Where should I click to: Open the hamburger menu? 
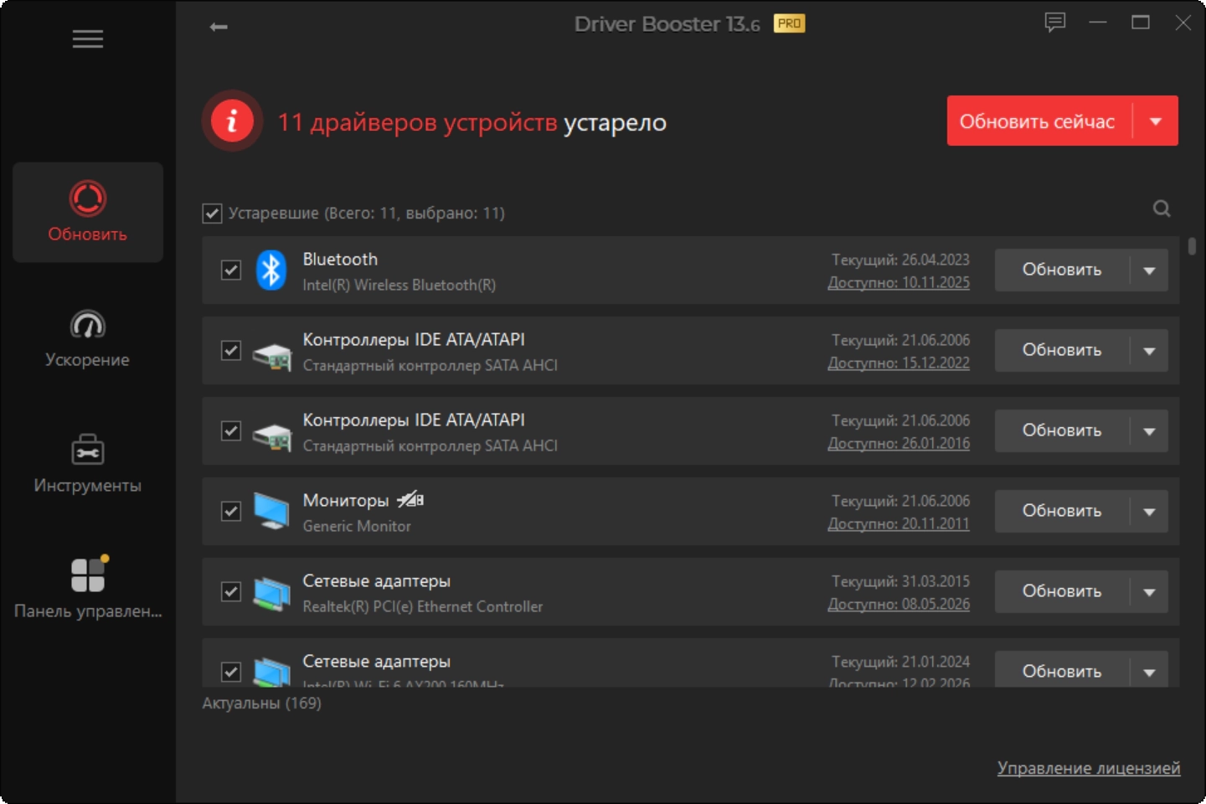pos(88,39)
